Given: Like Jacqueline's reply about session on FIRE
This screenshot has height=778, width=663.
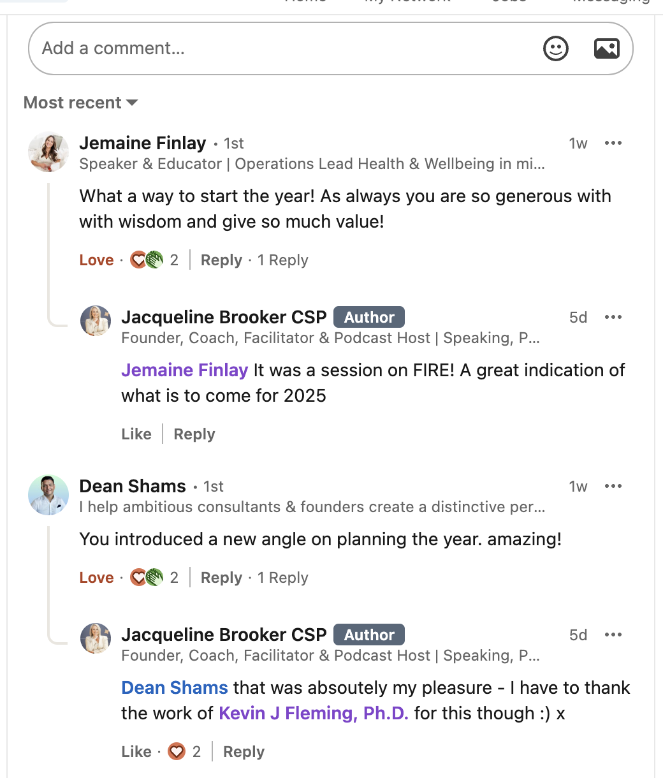Looking at the screenshot, I should pos(136,434).
